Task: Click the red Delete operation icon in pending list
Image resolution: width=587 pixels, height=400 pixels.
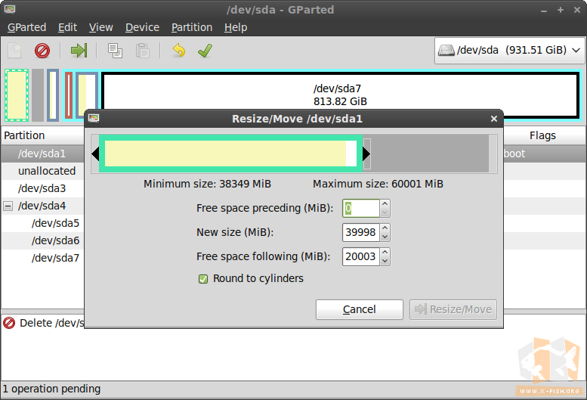Action: [9, 323]
